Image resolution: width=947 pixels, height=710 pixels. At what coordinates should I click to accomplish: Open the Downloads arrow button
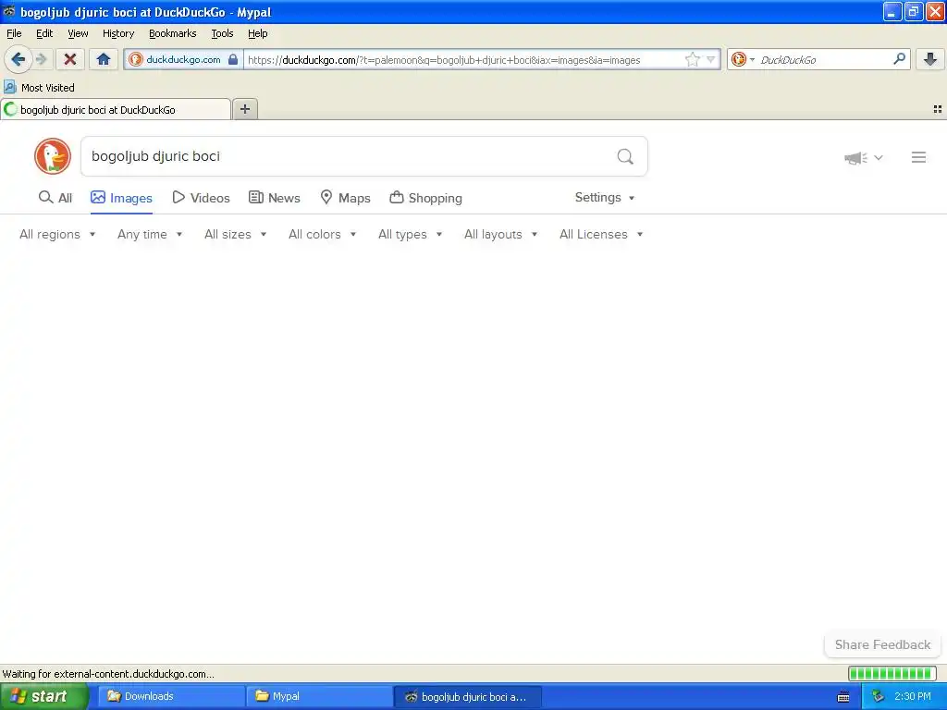[930, 59]
